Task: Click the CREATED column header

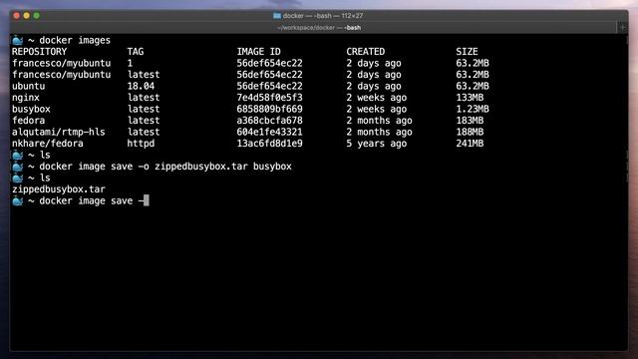Action: click(366, 52)
